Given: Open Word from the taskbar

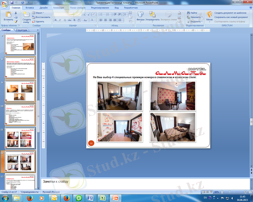Looking at the screenshot, I should click(x=91, y=198).
